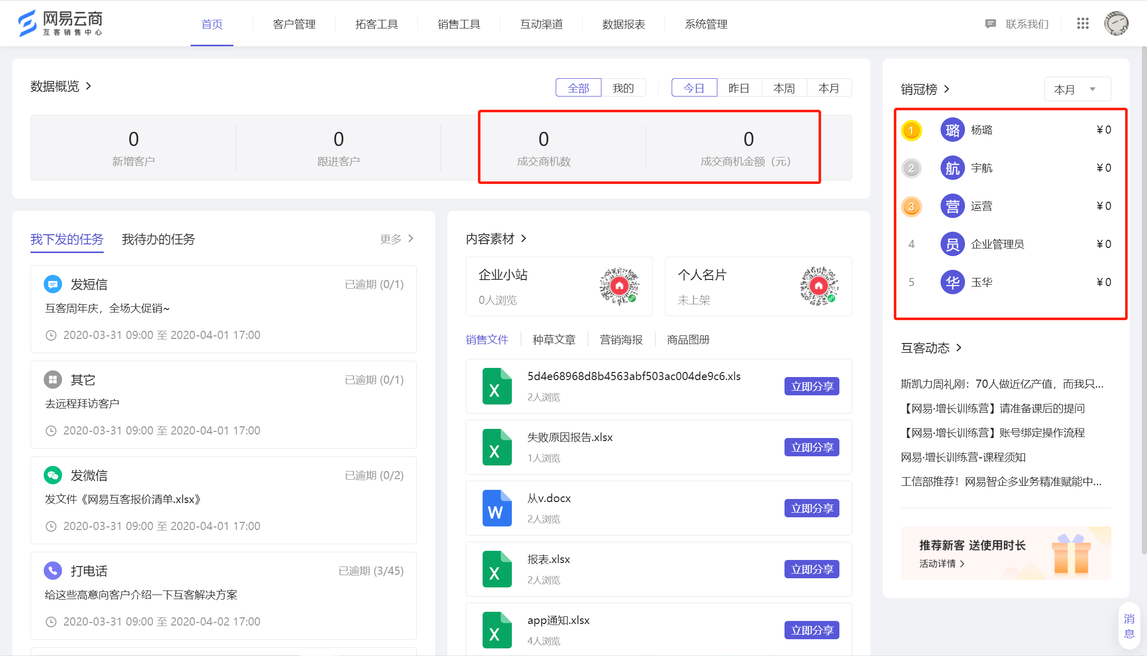
Task: Click the 打电话 phone icon
Action: [53, 571]
